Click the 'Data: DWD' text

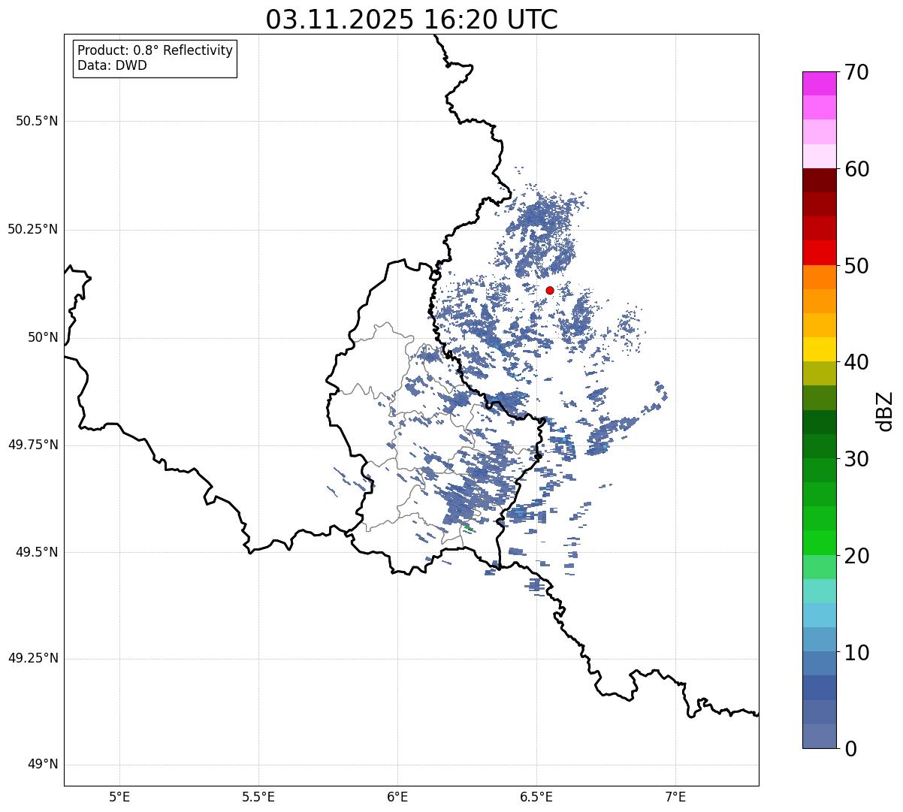tap(112, 65)
